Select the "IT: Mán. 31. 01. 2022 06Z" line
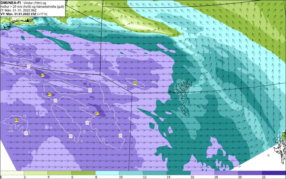The width and height of the screenshot is (286, 179). click(x=18, y=10)
